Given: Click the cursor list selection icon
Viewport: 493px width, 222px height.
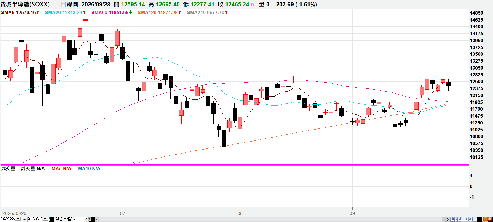Looking at the screenshot, I should (452, 219).
